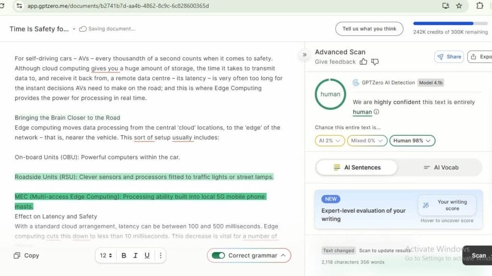Apply bold formatting
The height and width of the screenshot is (276, 492).
click(124, 255)
